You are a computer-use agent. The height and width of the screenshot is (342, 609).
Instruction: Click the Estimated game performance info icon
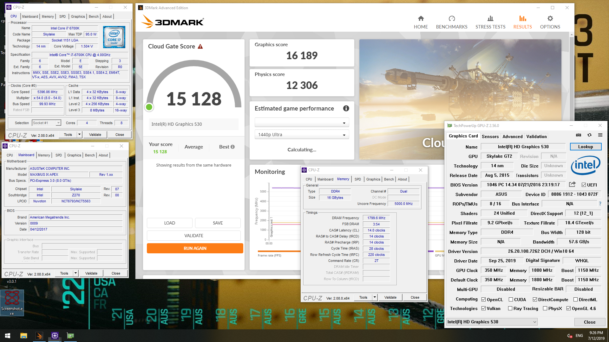tap(346, 108)
